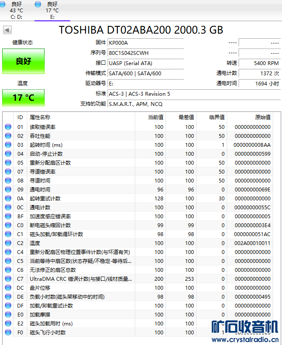Click status orb for C7 UltraDMA CRC row

pos(8,279)
